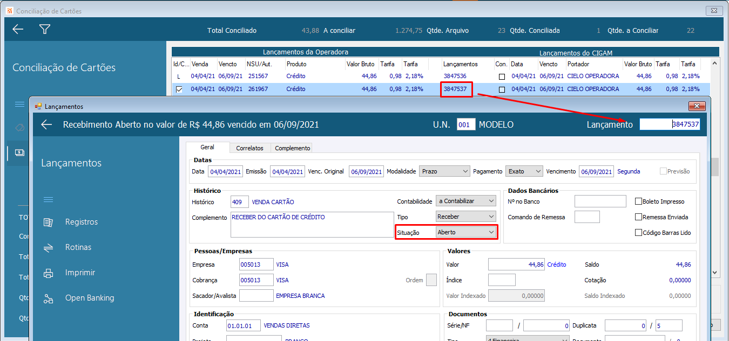Screen dimensions: 729x341
Task: Open the Contabilidade dropdown
Action: pos(466,201)
